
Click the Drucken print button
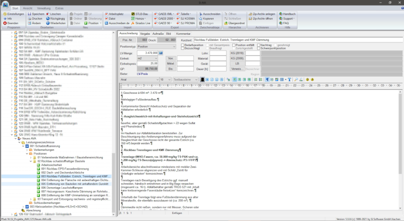pyautogui.click(x=35, y=19)
